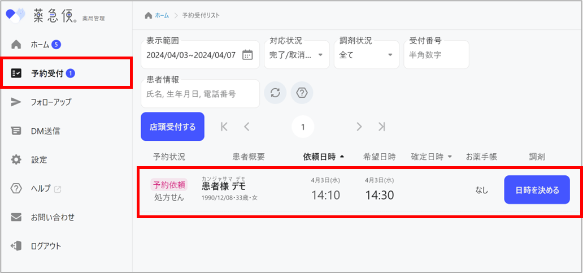Click the refresh icon button
This screenshot has width=583, height=273.
pyautogui.click(x=275, y=93)
